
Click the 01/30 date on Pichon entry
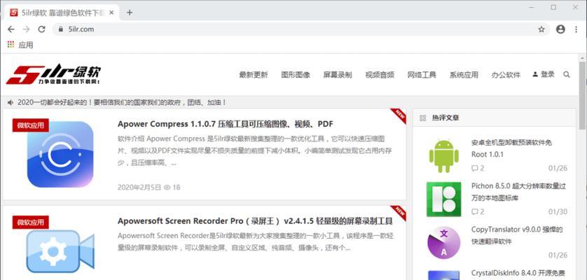[x=558, y=212]
